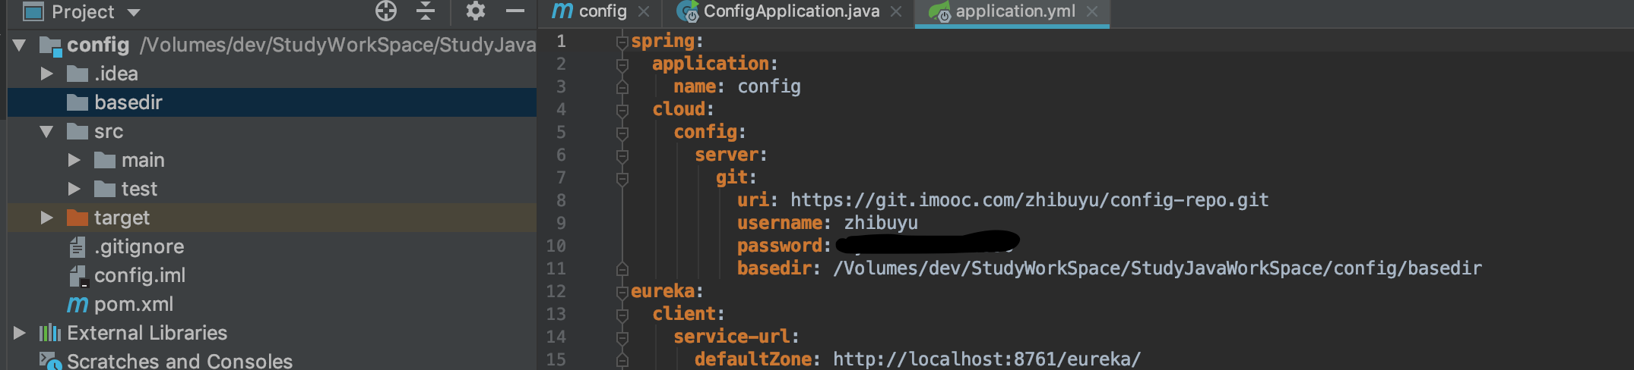Screen dimensions: 1634x370
Task: Collapse the src folder
Action: [46, 131]
